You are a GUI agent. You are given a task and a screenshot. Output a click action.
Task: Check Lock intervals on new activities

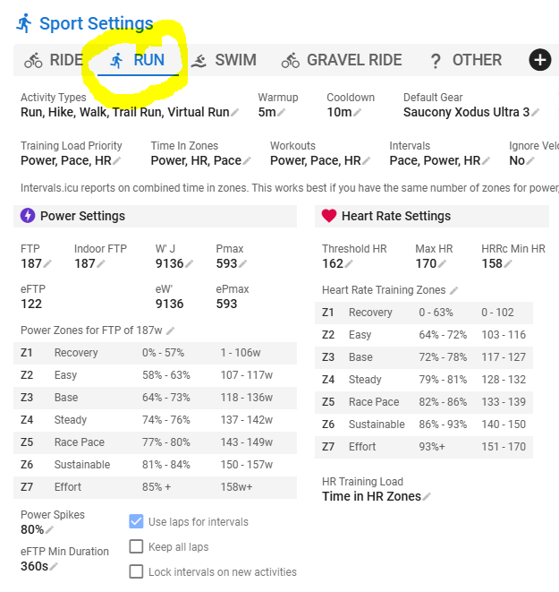(x=136, y=571)
